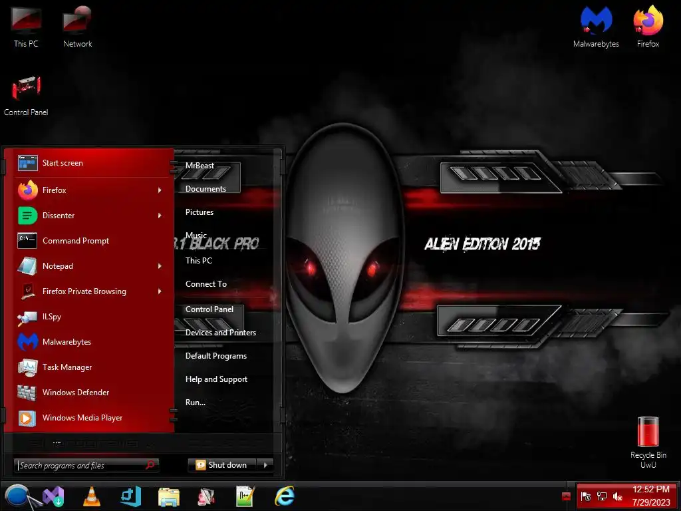Screen dimensions: 681x511
Task: Click the search magnifier icon in Start menu
Action: (x=150, y=465)
